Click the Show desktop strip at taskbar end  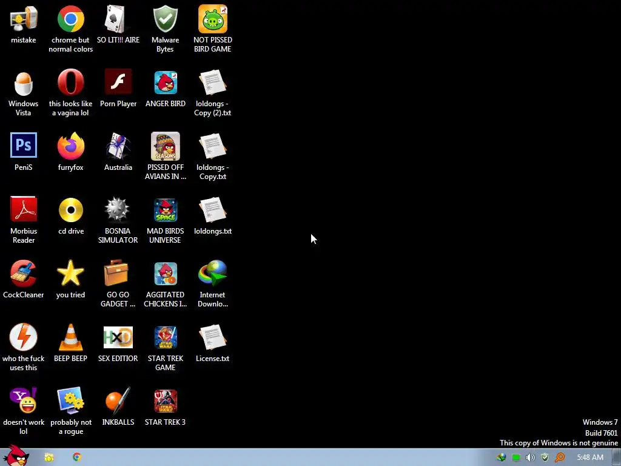617,458
